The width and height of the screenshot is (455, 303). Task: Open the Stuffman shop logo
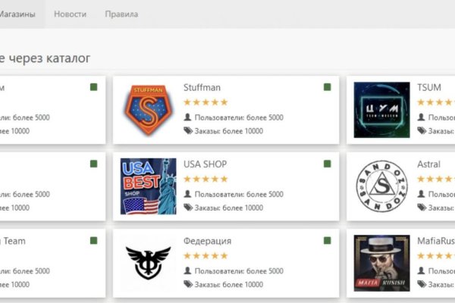(x=149, y=110)
